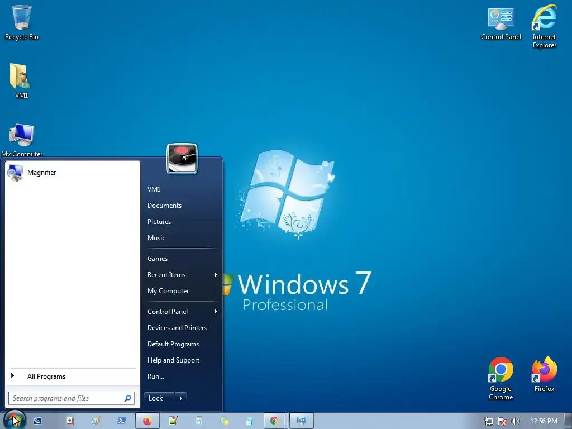This screenshot has width=572, height=429.
Task: Expand the shutdown options arrow beside Lock
Action: point(180,398)
